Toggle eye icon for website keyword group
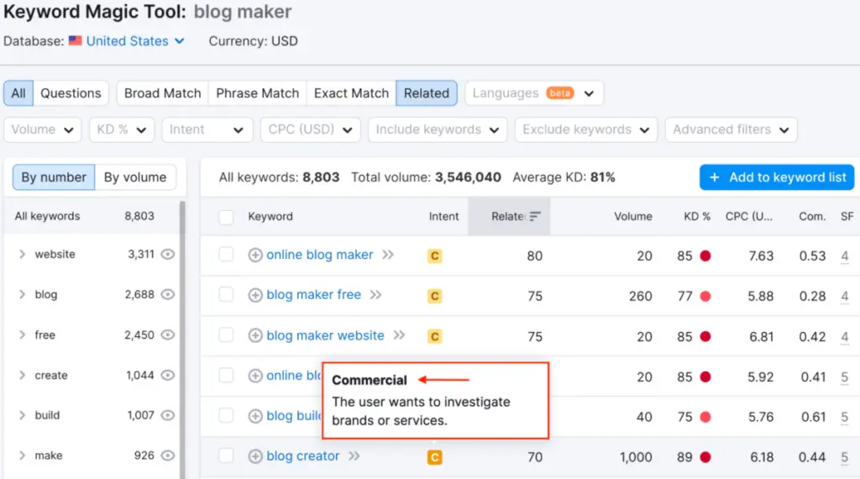The image size is (860, 479). click(x=168, y=255)
